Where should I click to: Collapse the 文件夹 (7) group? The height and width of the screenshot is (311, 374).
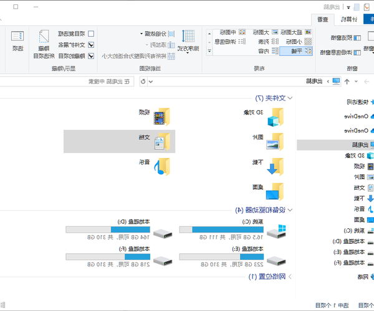[290, 98]
